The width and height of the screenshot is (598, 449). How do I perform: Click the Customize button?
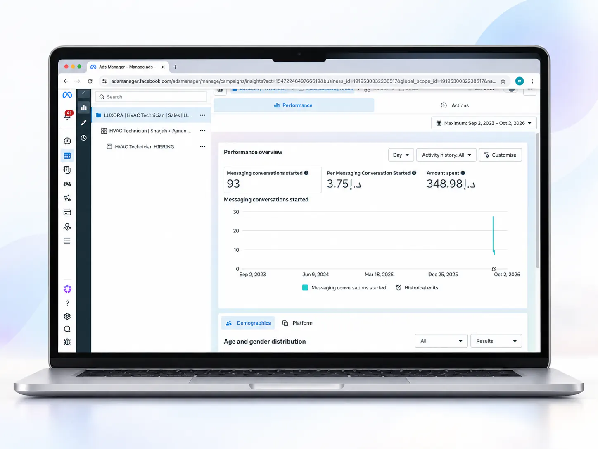pos(500,155)
